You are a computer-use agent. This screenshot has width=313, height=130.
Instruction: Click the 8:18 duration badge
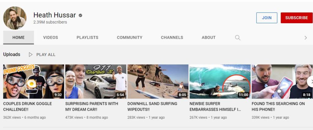point(306,95)
